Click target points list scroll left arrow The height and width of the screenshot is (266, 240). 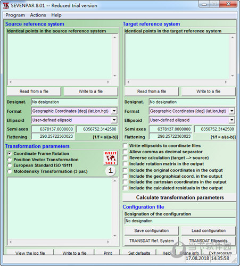tap(128, 82)
